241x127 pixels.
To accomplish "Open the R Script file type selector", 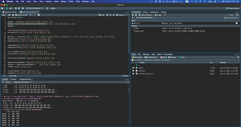I will tap(126, 76).
